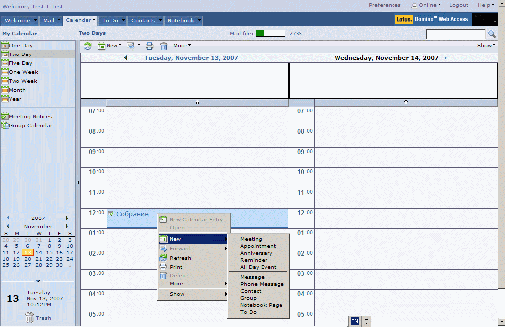This screenshot has width=505, height=327.
Task: Click the Meeting Notices icon
Action: (5, 116)
